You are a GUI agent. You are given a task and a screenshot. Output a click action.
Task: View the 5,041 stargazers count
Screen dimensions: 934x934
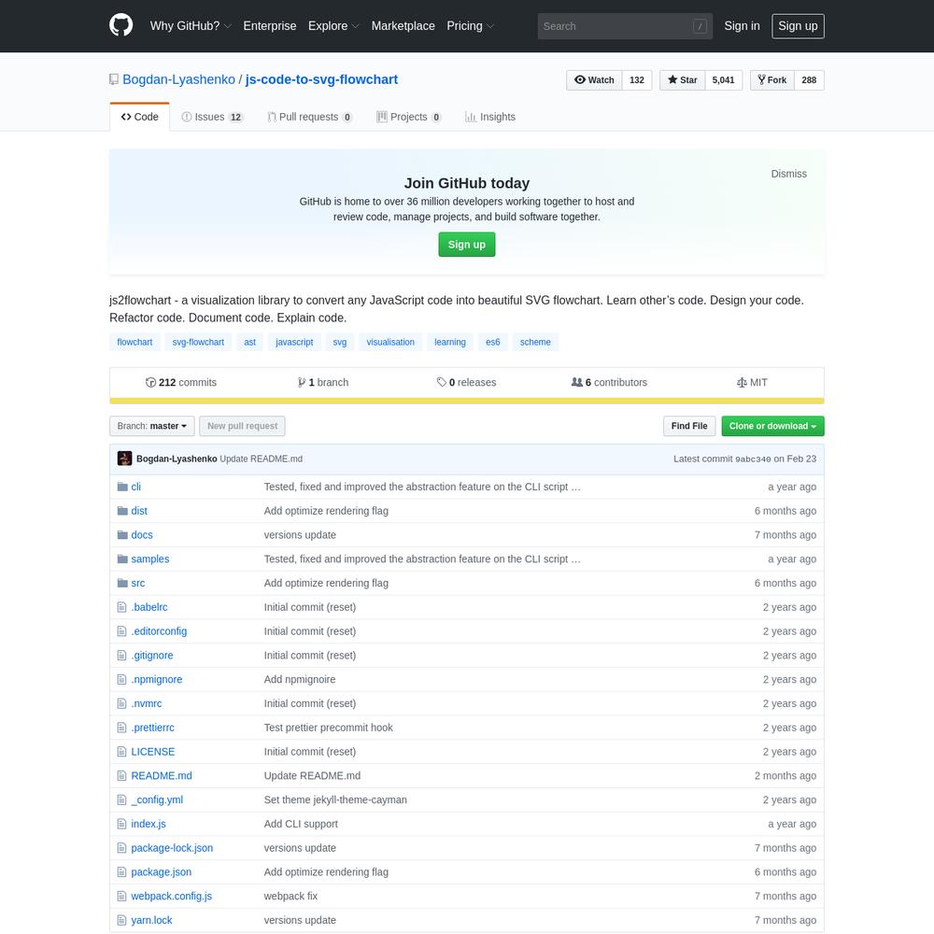pyautogui.click(x=723, y=79)
